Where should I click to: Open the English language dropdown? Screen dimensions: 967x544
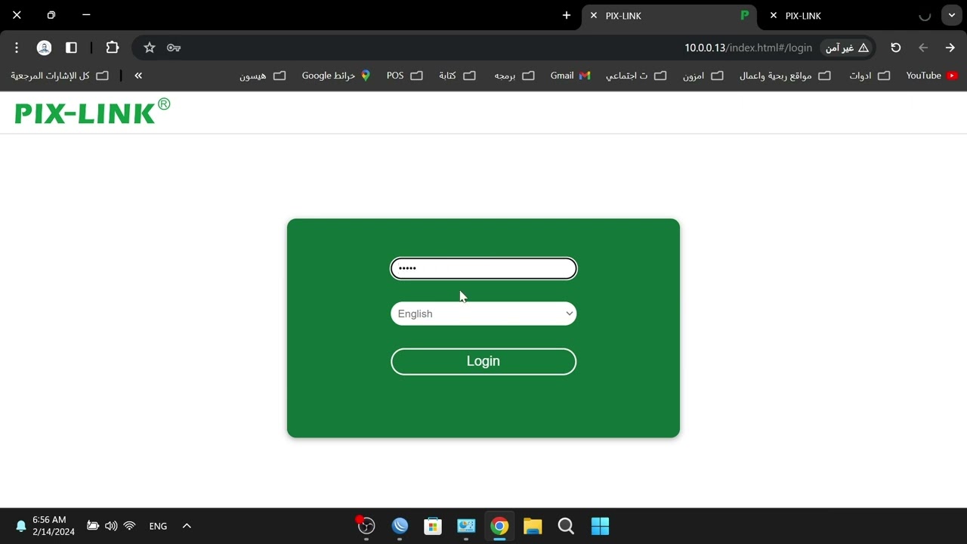coord(483,314)
